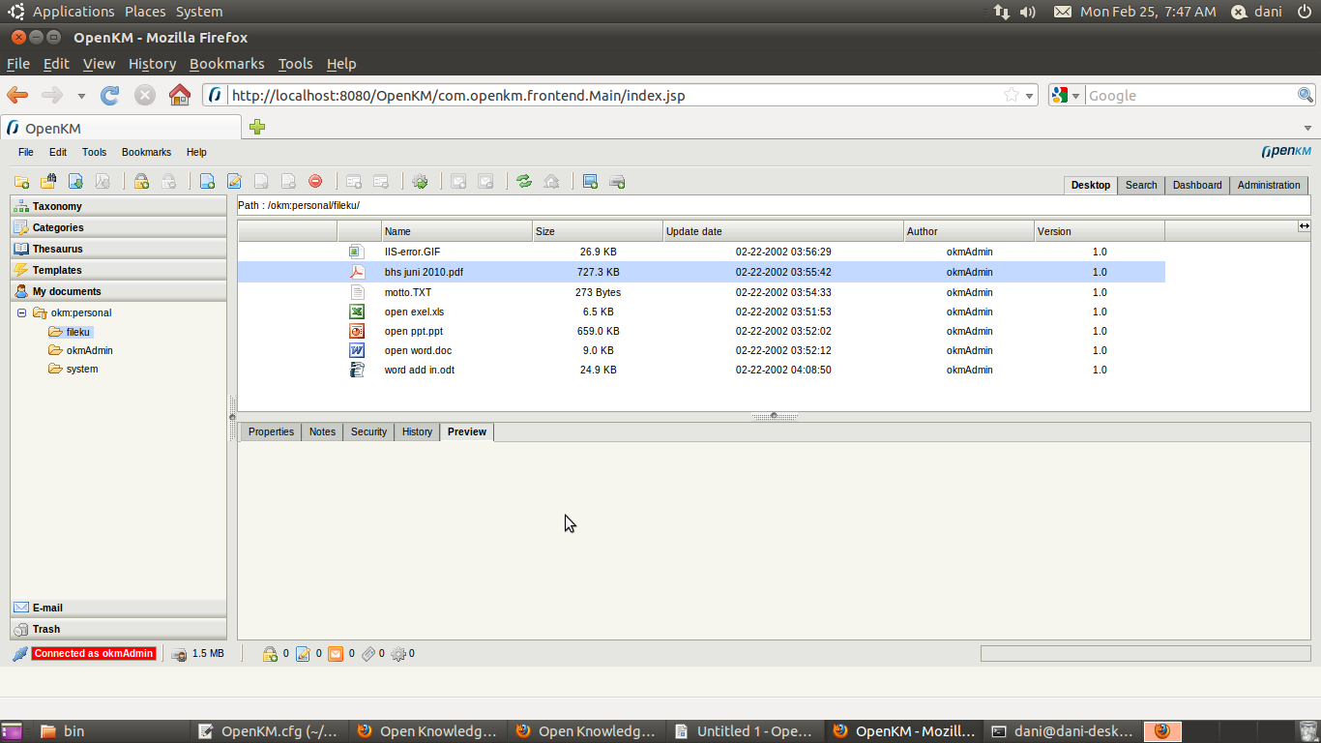Open Firefox History menu
The height and width of the screenshot is (743, 1321).
152,64
